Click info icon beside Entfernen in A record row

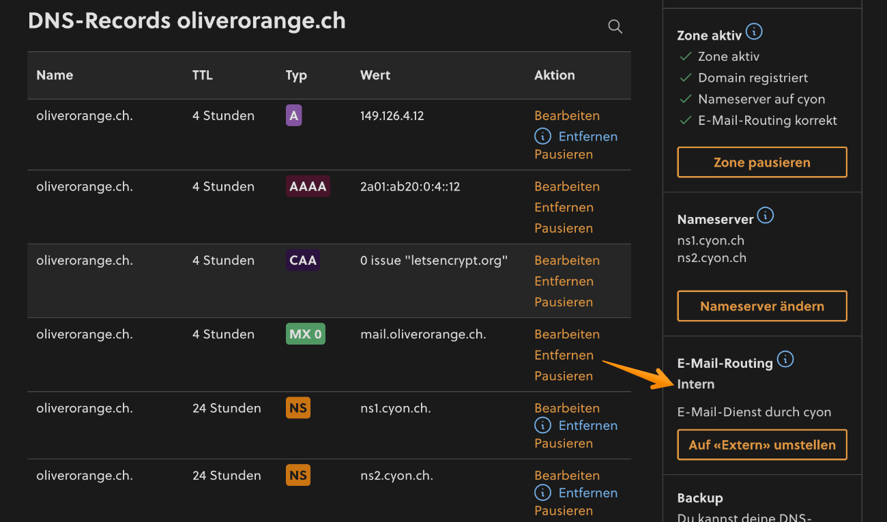coord(542,136)
